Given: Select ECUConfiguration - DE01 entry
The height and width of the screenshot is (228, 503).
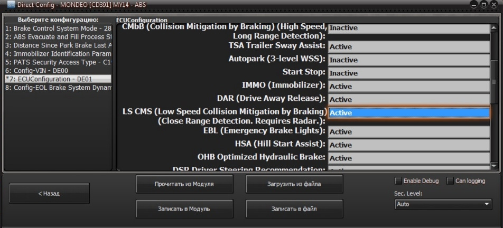Looking at the screenshot, I should coord(58,79).
